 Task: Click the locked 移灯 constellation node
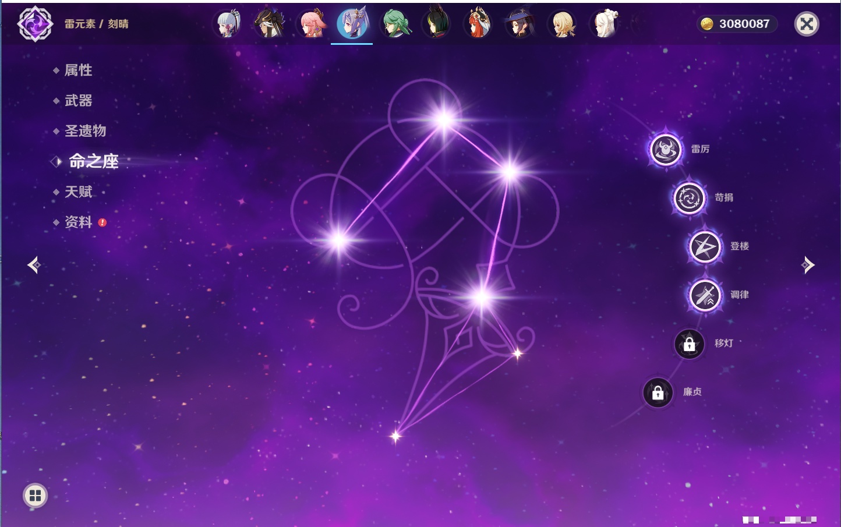click(690, 344)
